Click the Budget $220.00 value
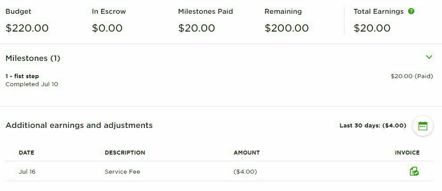This screenshot has height=191, width=442. [x=27, y=28]
